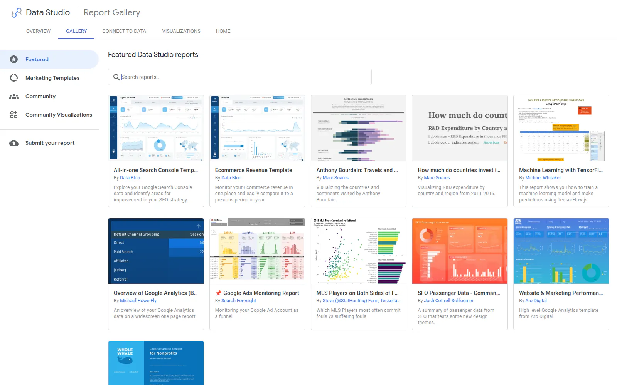Click the Community Visualizations shapes icon
Screen dimensions: 617x385
point(14,115)
